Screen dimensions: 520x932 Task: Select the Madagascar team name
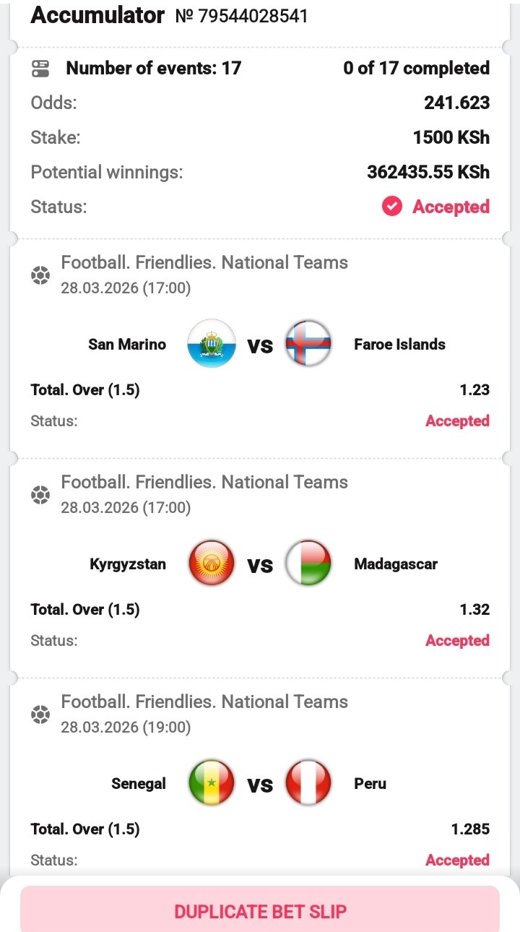point(395,564)
